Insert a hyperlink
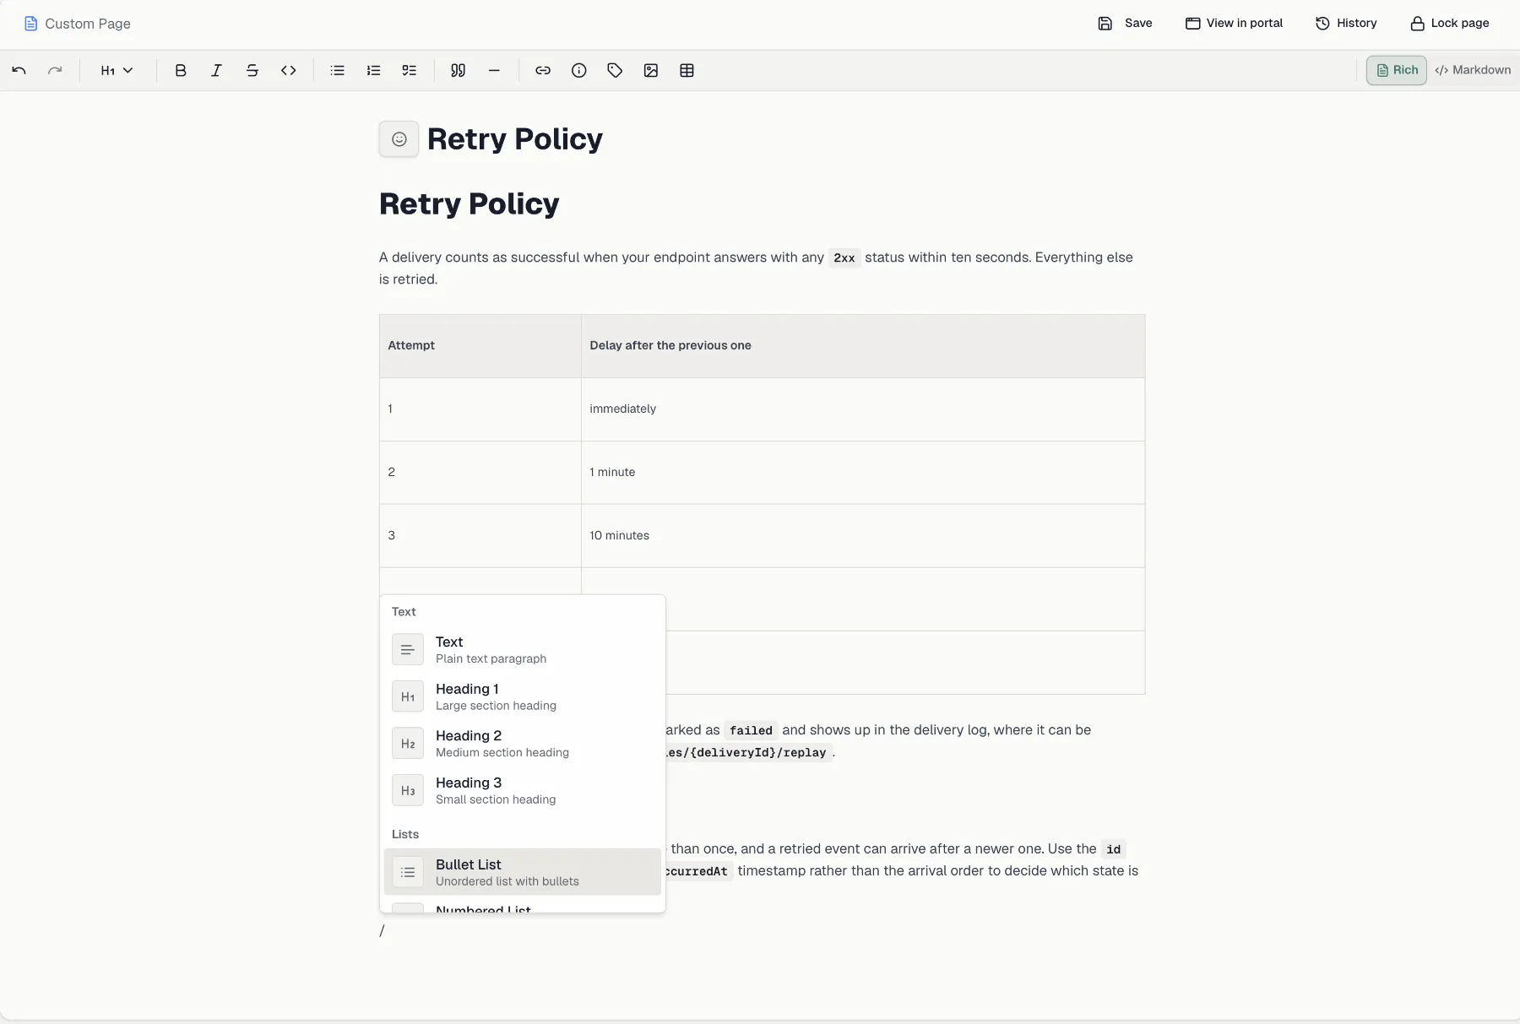 543,71
